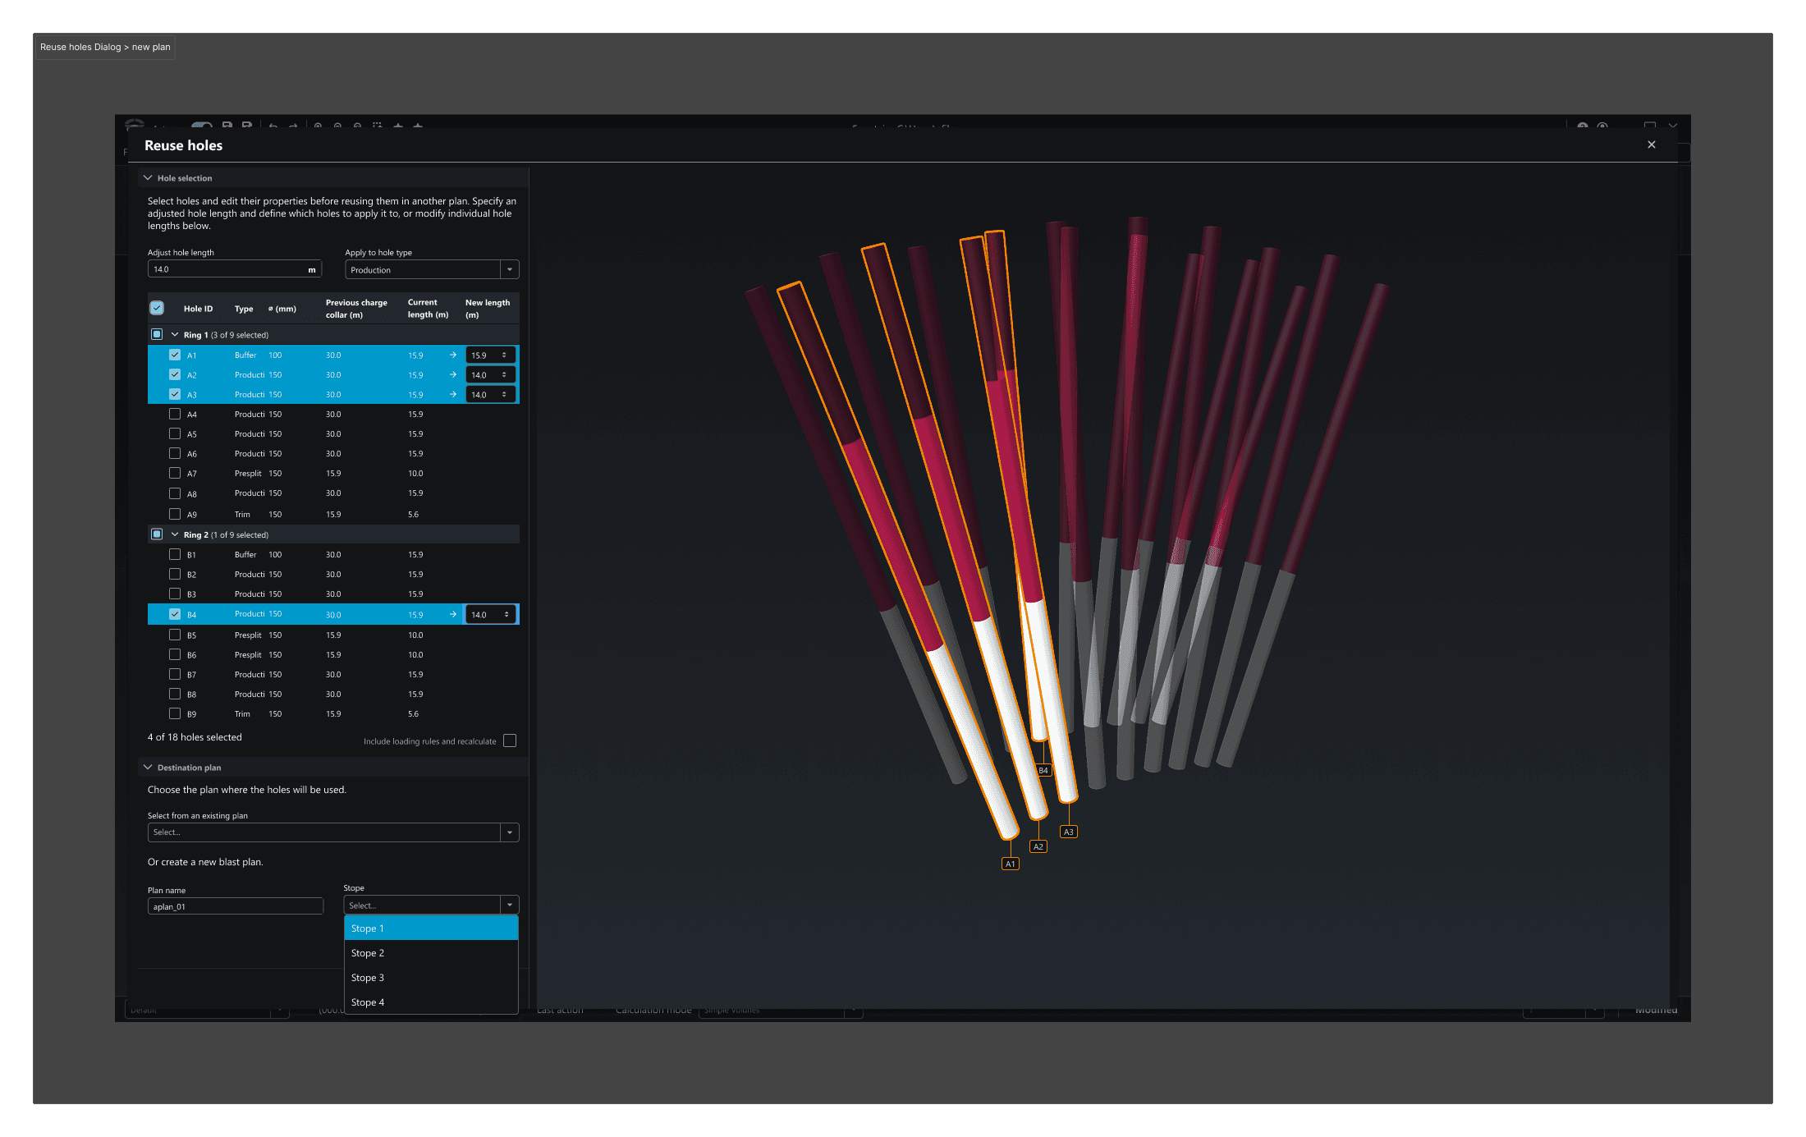Click the spinner arrows on A2 new length
The height and width of the screenshot is (1137, 1806).
tap(504, 375)
